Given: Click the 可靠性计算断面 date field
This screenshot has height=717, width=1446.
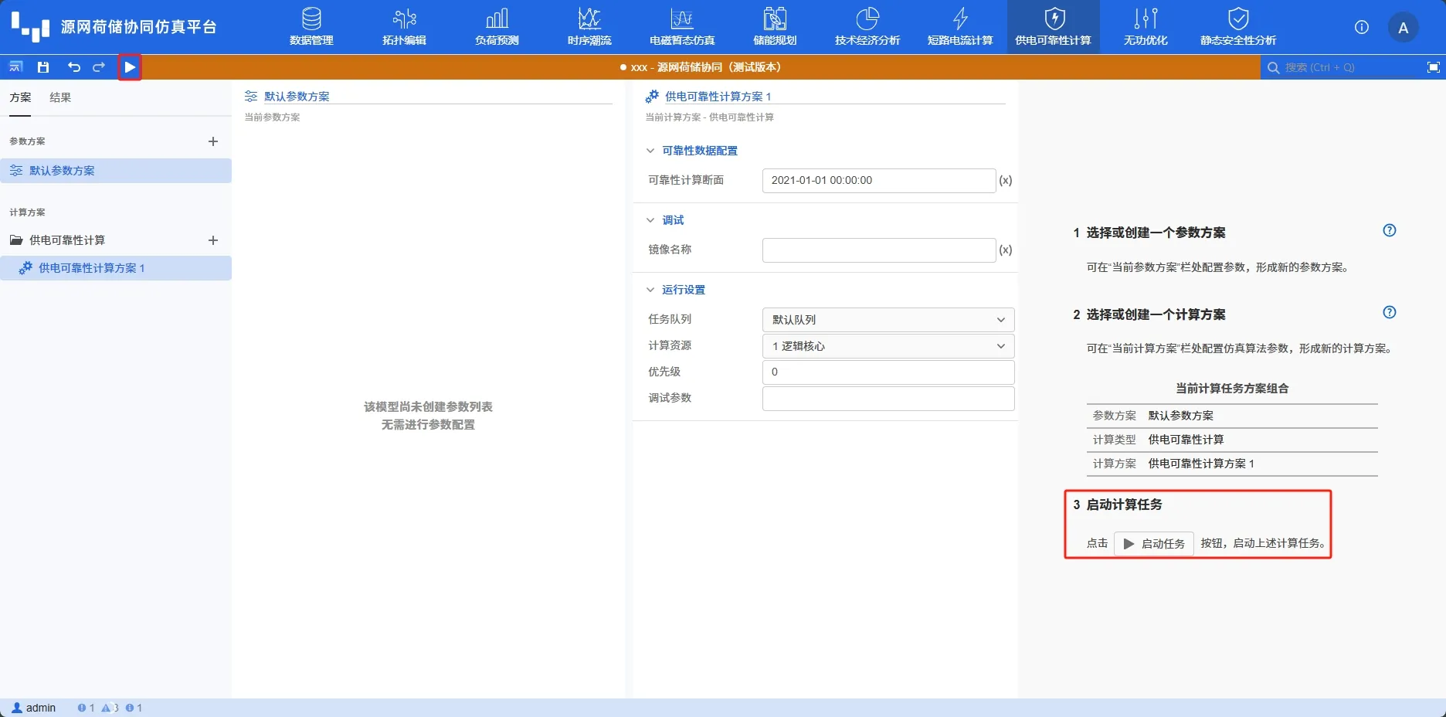Looking at the screenshot, I should pos(879,181).
